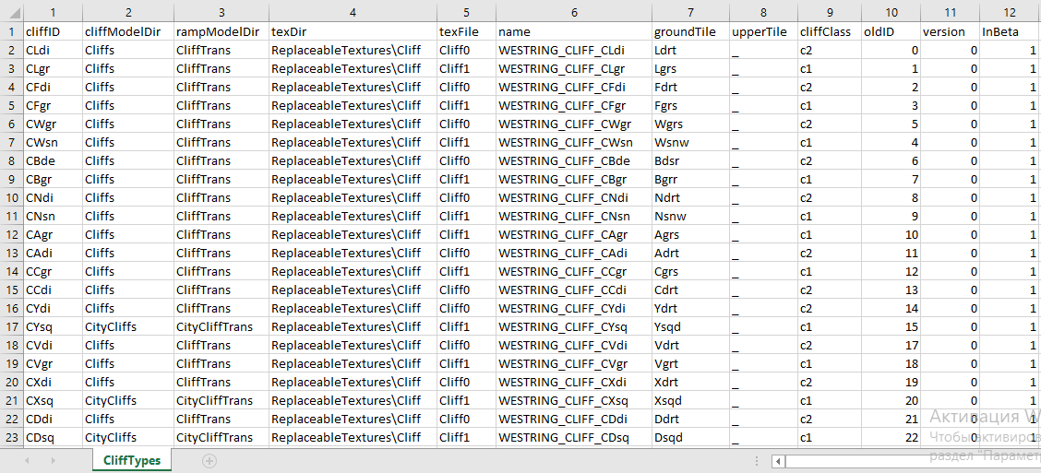Select oldID cell with value 17
The height and width of the screenshot is (473, 1041).
(x=891, y=345)
